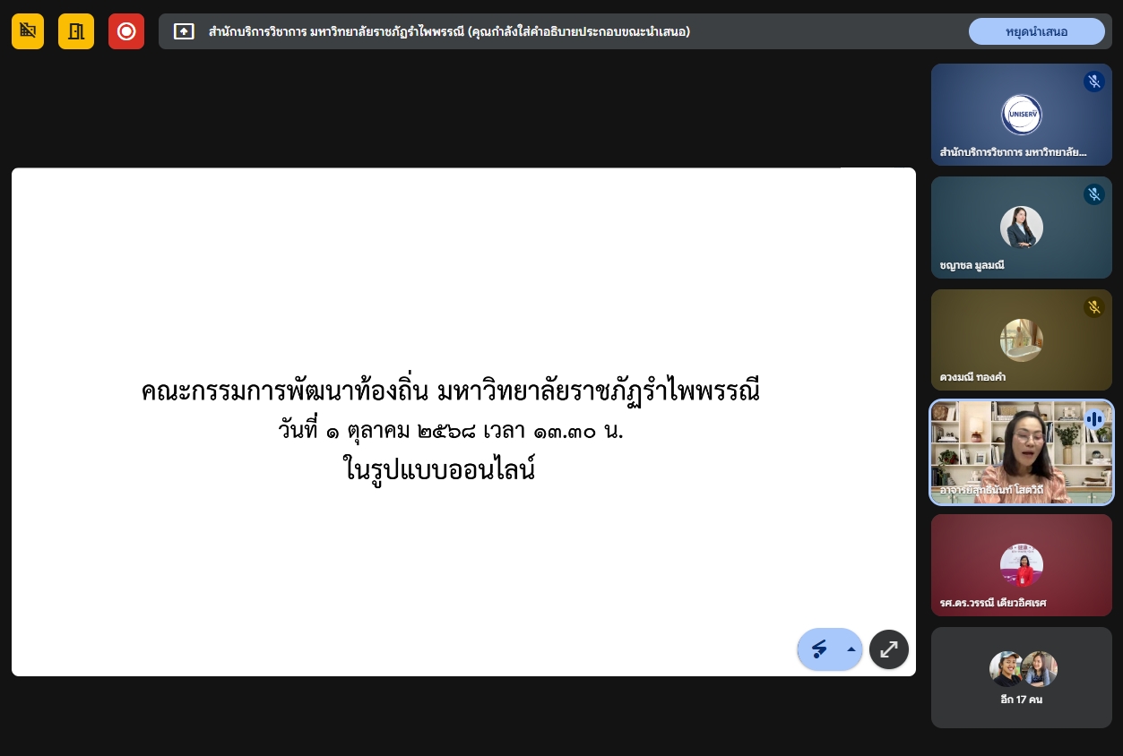
Task: Select the ดวงมณี ทองคำ participant tile
Action: pyautogui.click(x=1021, y=340)
